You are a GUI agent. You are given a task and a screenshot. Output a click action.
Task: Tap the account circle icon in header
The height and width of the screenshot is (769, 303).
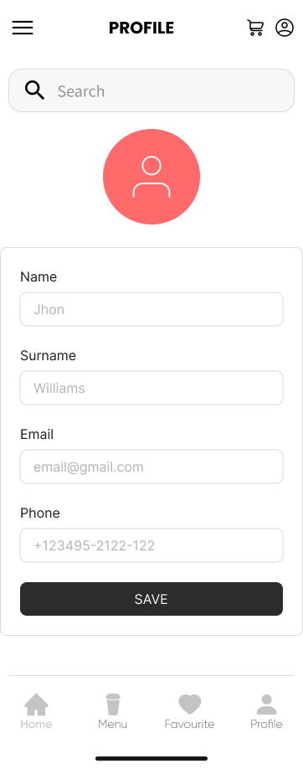[285, 28]
